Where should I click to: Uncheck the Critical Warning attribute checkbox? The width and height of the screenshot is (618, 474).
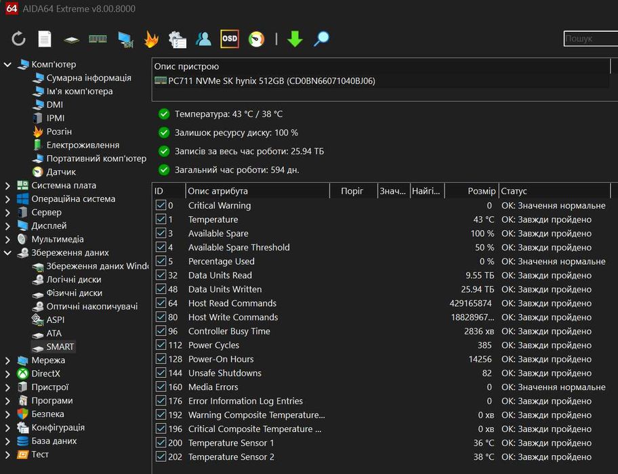pyautogui.click(x=161, y=205)
